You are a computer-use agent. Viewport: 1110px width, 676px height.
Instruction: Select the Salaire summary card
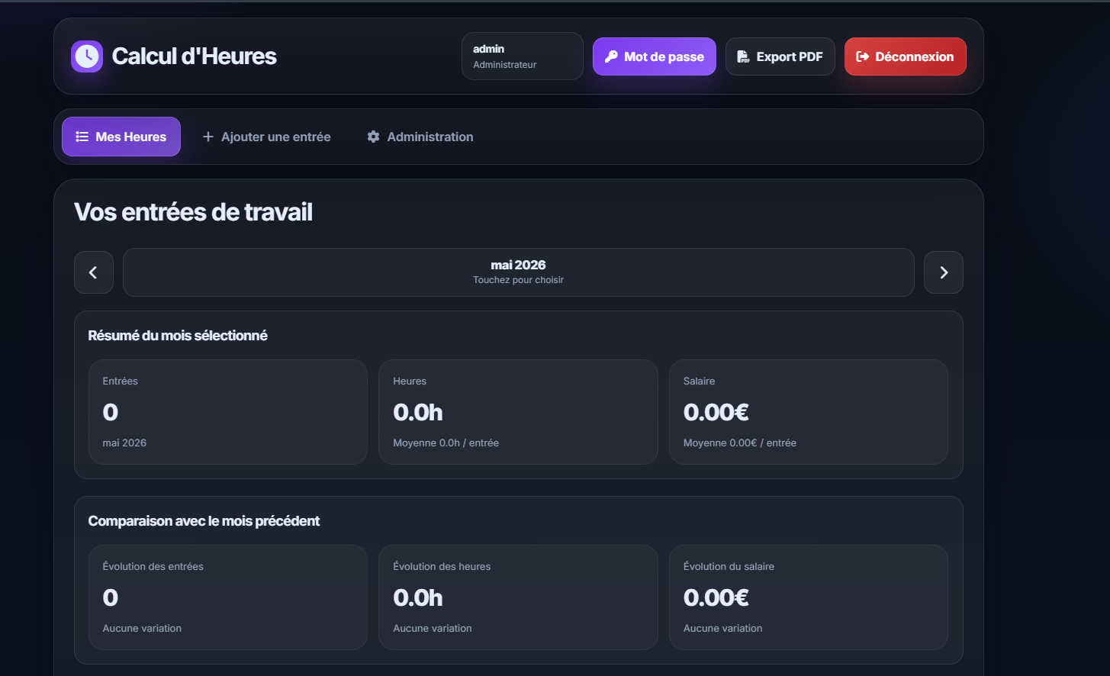(x=809, y=412)
